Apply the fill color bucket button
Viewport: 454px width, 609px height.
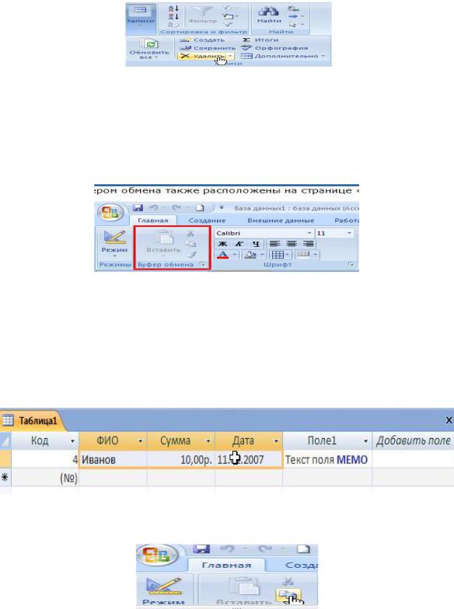pyautogui.click(x=251, y=255)
